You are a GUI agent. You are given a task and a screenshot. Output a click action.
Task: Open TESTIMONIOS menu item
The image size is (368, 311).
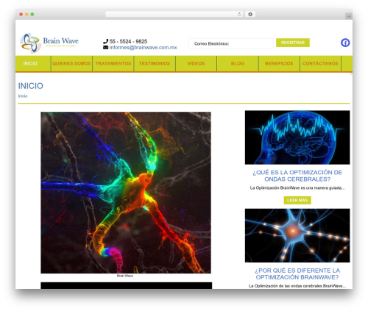155,63
